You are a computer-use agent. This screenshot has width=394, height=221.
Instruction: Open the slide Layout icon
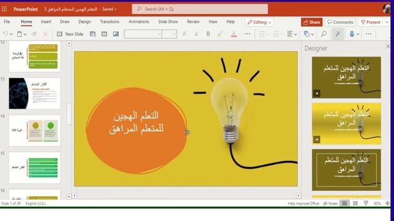(93, 34)
